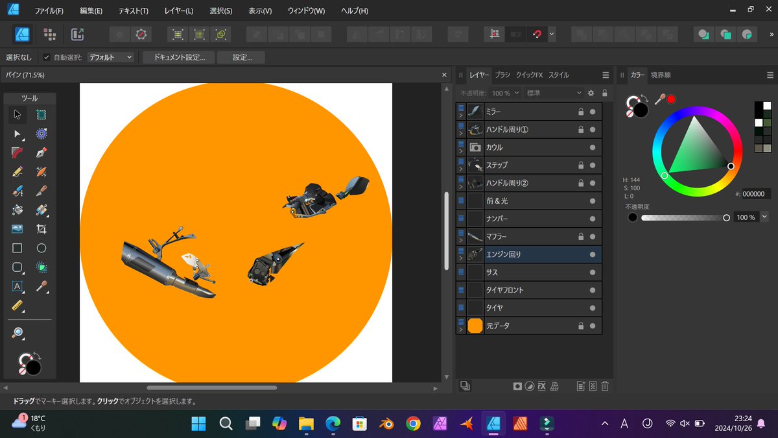The image size is (778, 438).
Task: Select the Crop tool
Action: [41, 229]
